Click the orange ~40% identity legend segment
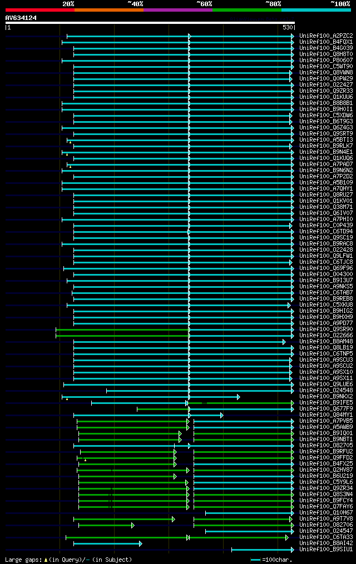Screen dimensions: 356x564 pos(109,10)
